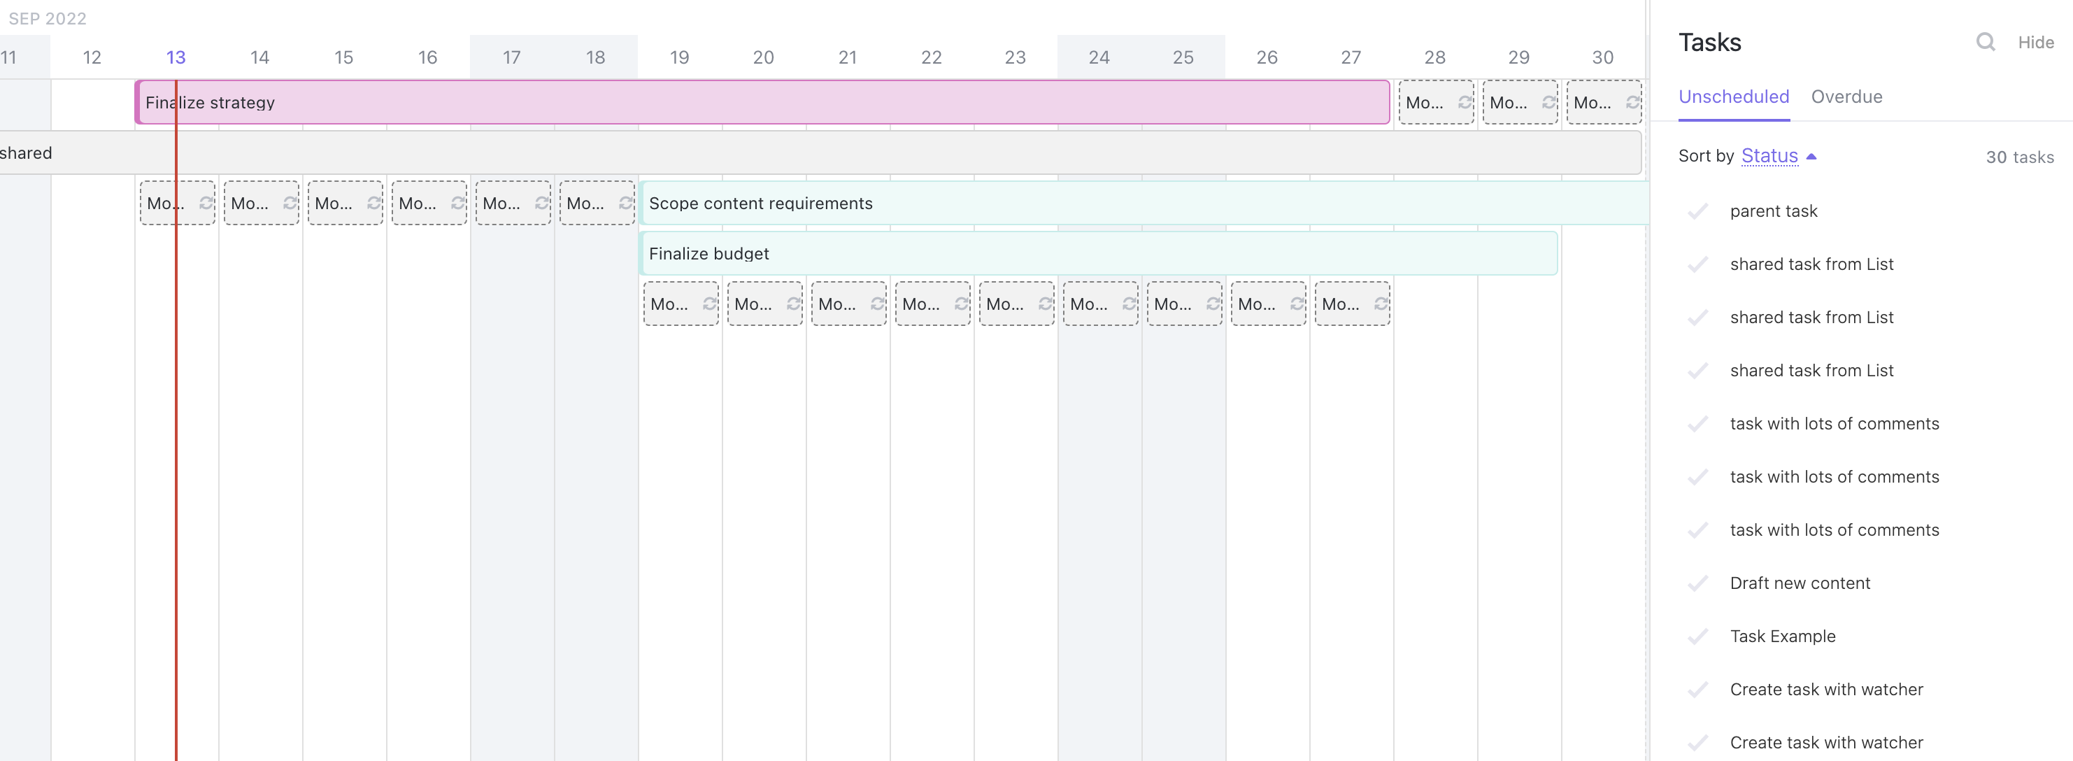The image size is (2073, 761).
Task: Open the Sort by Status dropdown
Action: pyautogui.click(x=1769, y=156)
